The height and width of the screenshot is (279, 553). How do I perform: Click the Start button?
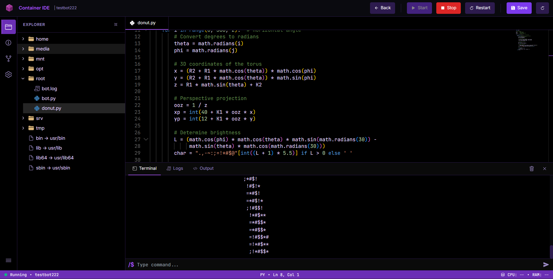click(419, 8)
